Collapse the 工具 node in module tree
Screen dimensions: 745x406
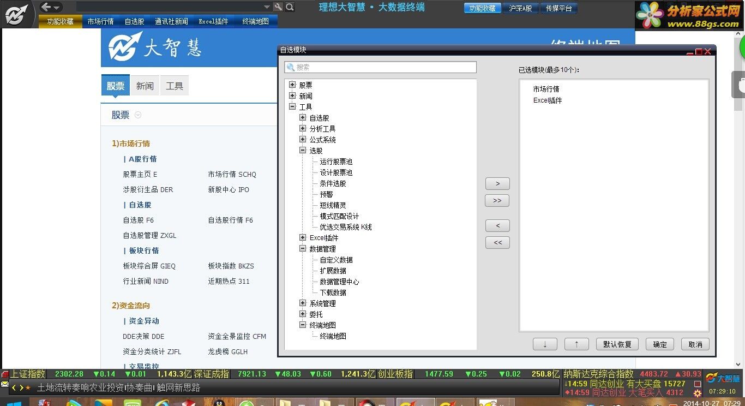click(292, 107)
